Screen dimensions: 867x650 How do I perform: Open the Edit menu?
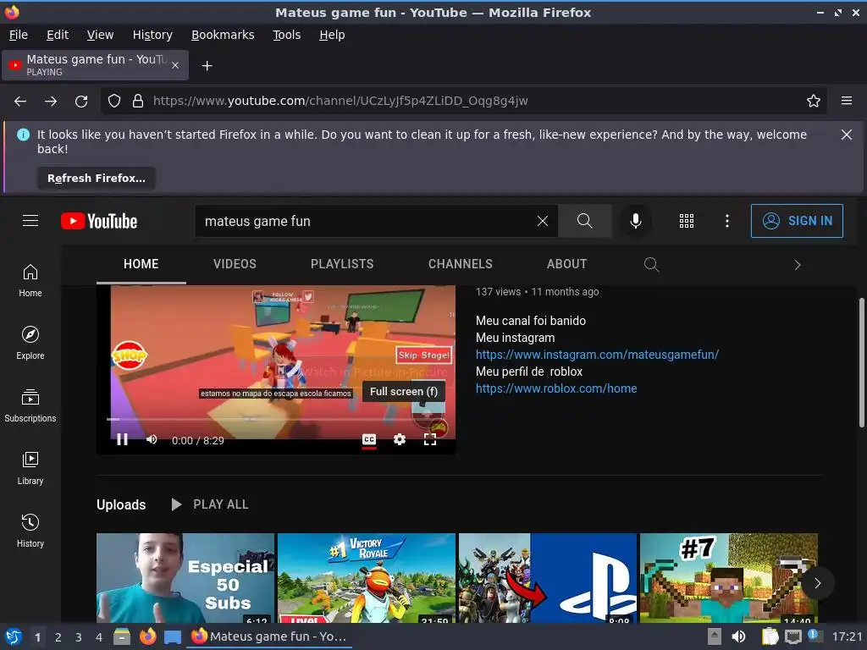(x=58, y=35)
